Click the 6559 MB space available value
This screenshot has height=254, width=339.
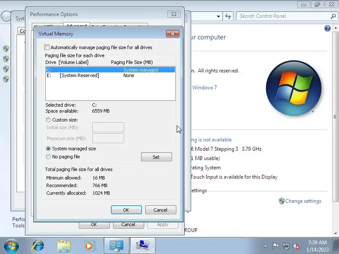coord(101,111)
